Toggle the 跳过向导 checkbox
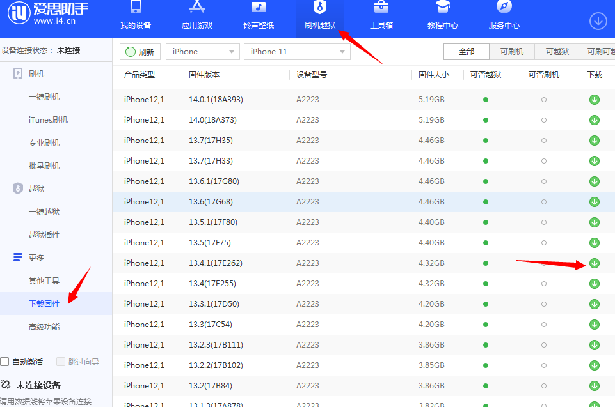This screenshot has height=407, width=615. click(x=61, y=362)
